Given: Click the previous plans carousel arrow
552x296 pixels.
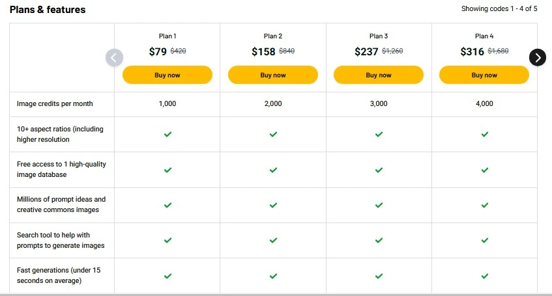Looking at the screenshot, I should pos(114,57).
